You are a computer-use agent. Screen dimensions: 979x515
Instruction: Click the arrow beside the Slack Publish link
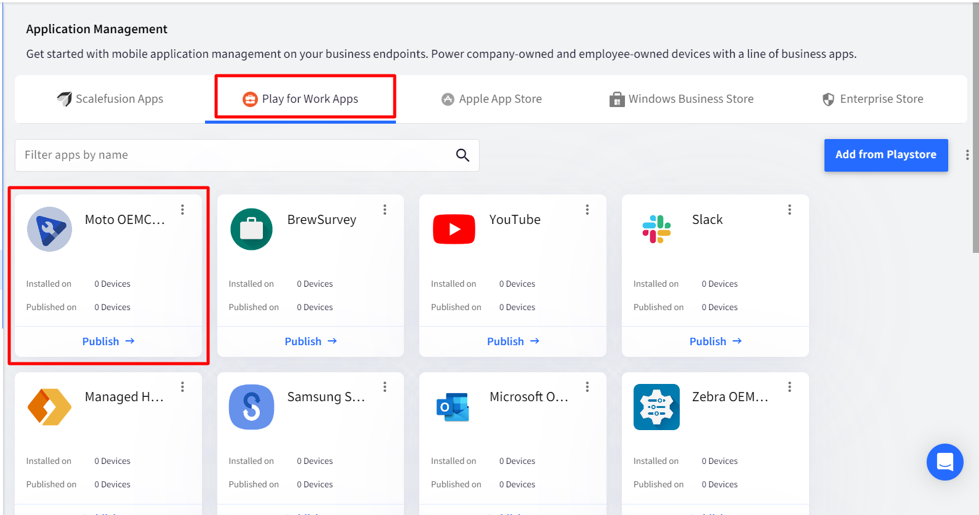tap(737, 341)
